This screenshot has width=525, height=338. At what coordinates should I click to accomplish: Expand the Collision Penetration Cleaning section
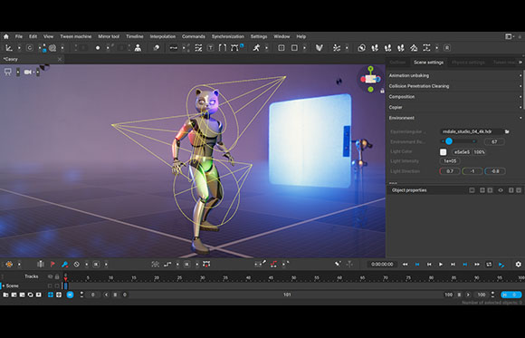[x=454, y=86]
